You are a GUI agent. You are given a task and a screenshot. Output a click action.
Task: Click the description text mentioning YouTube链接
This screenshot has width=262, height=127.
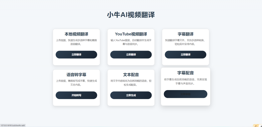coord(131,42)
